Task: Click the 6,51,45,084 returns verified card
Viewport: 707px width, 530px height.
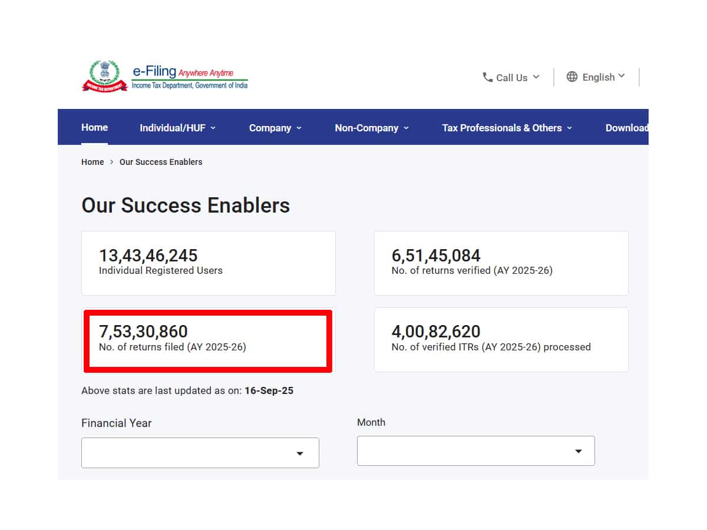Action: 501,263
